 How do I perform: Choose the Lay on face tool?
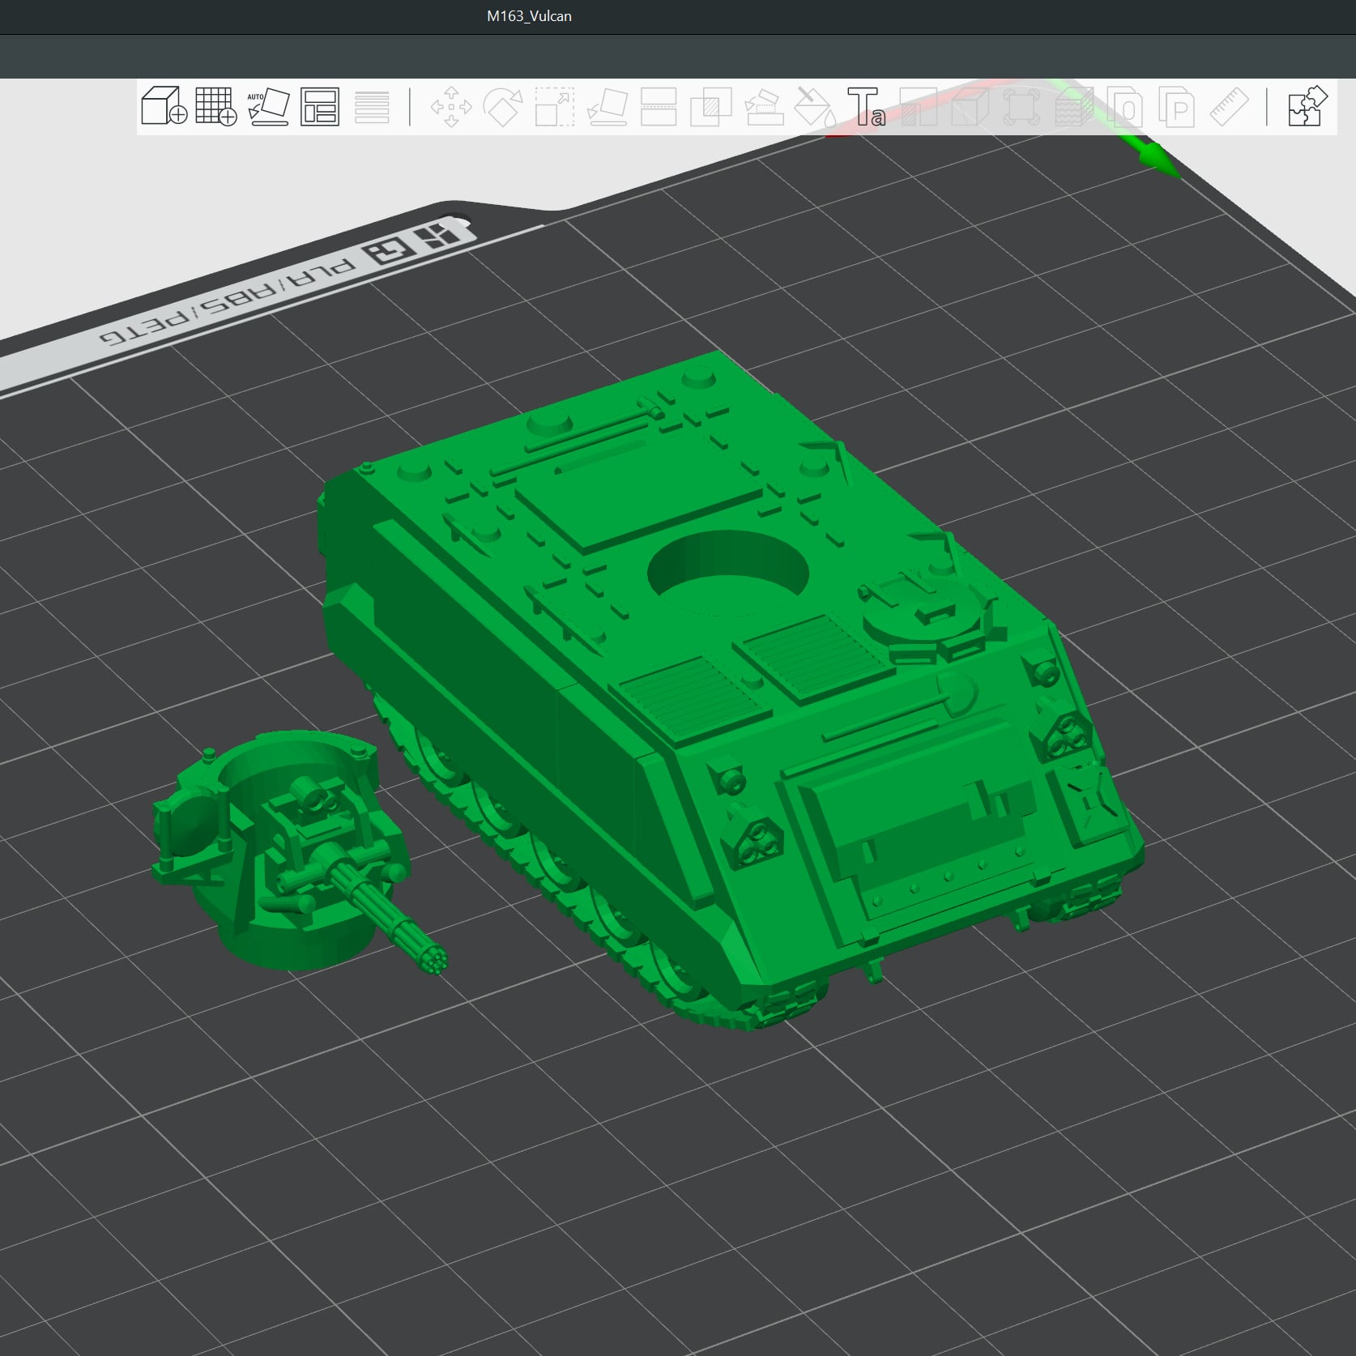coord(607,106)
